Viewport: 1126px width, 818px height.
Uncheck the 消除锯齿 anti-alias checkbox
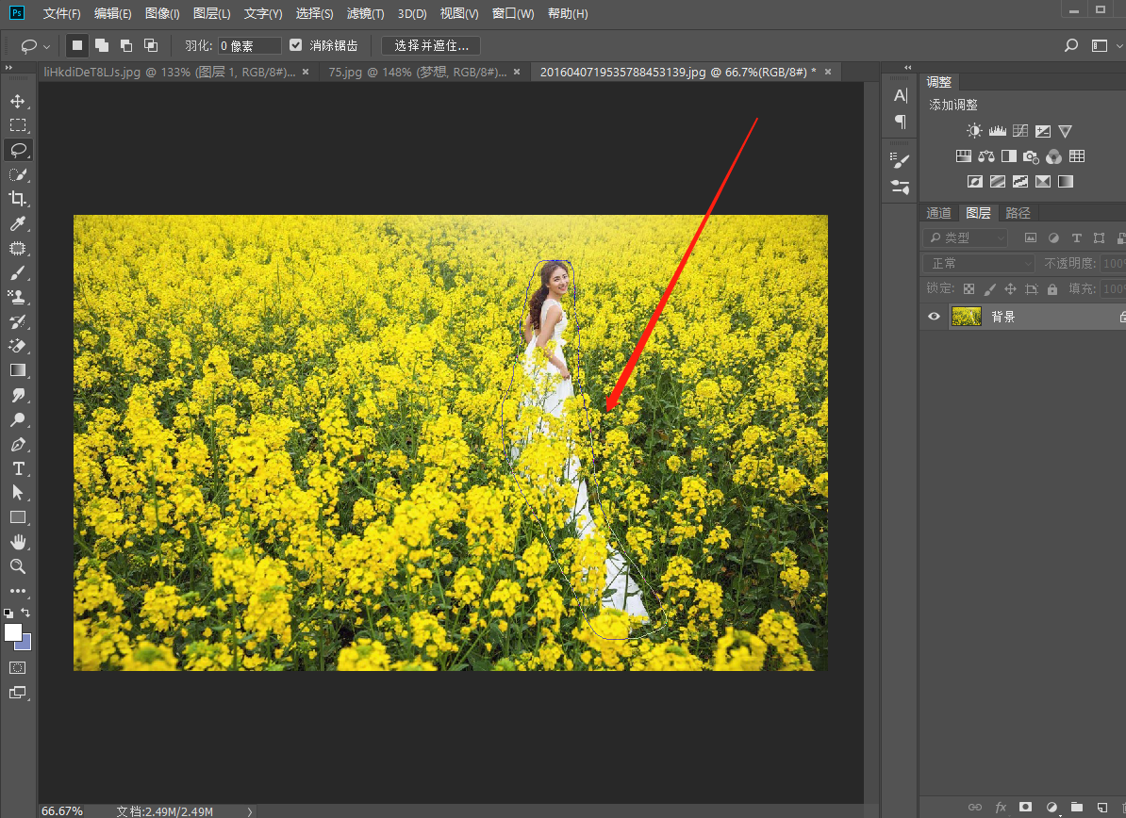pyautogui.click(x=296, y=45)
